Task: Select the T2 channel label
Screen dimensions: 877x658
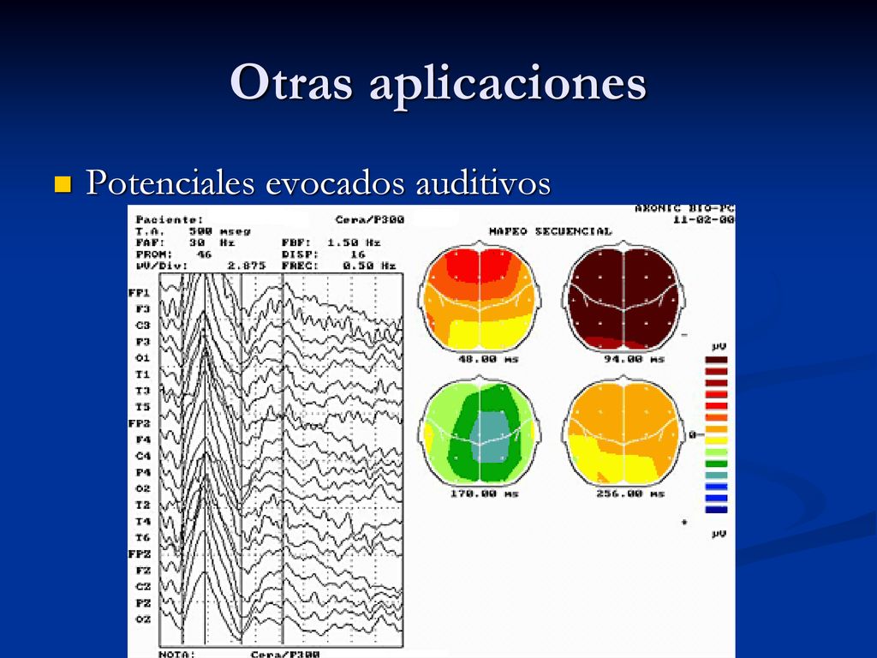Action: point(143,505)
